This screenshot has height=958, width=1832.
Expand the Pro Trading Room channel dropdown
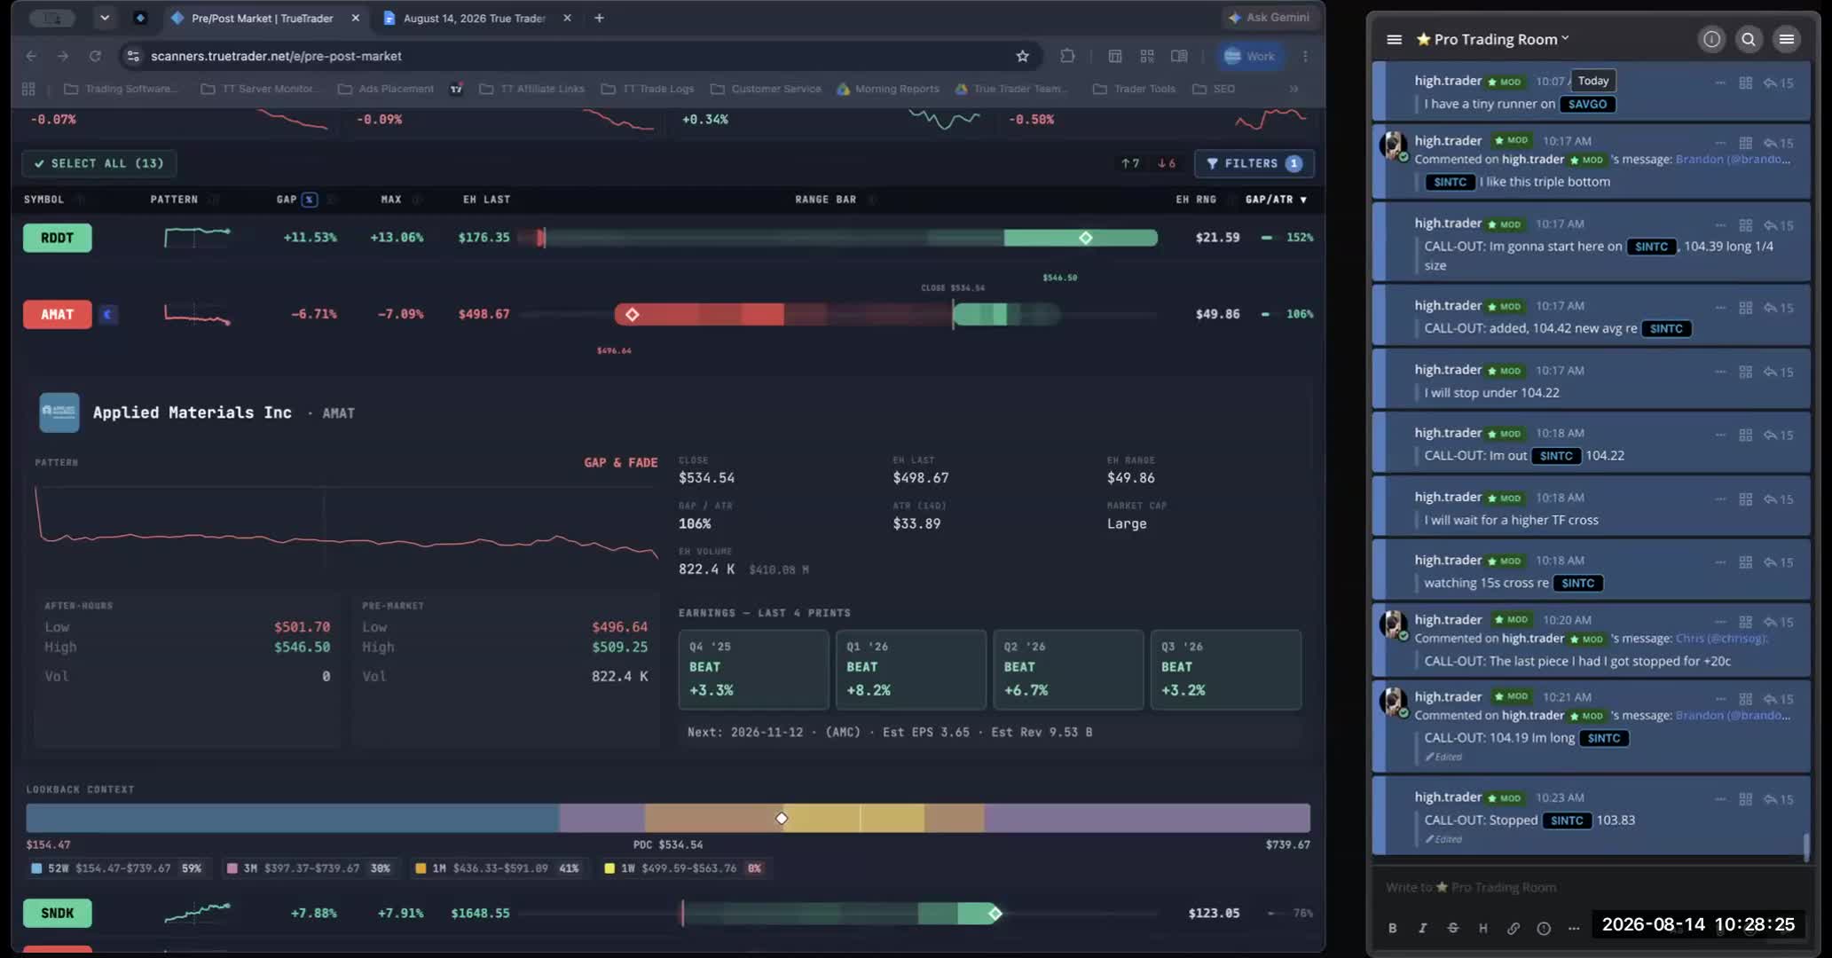(1565, 38)
